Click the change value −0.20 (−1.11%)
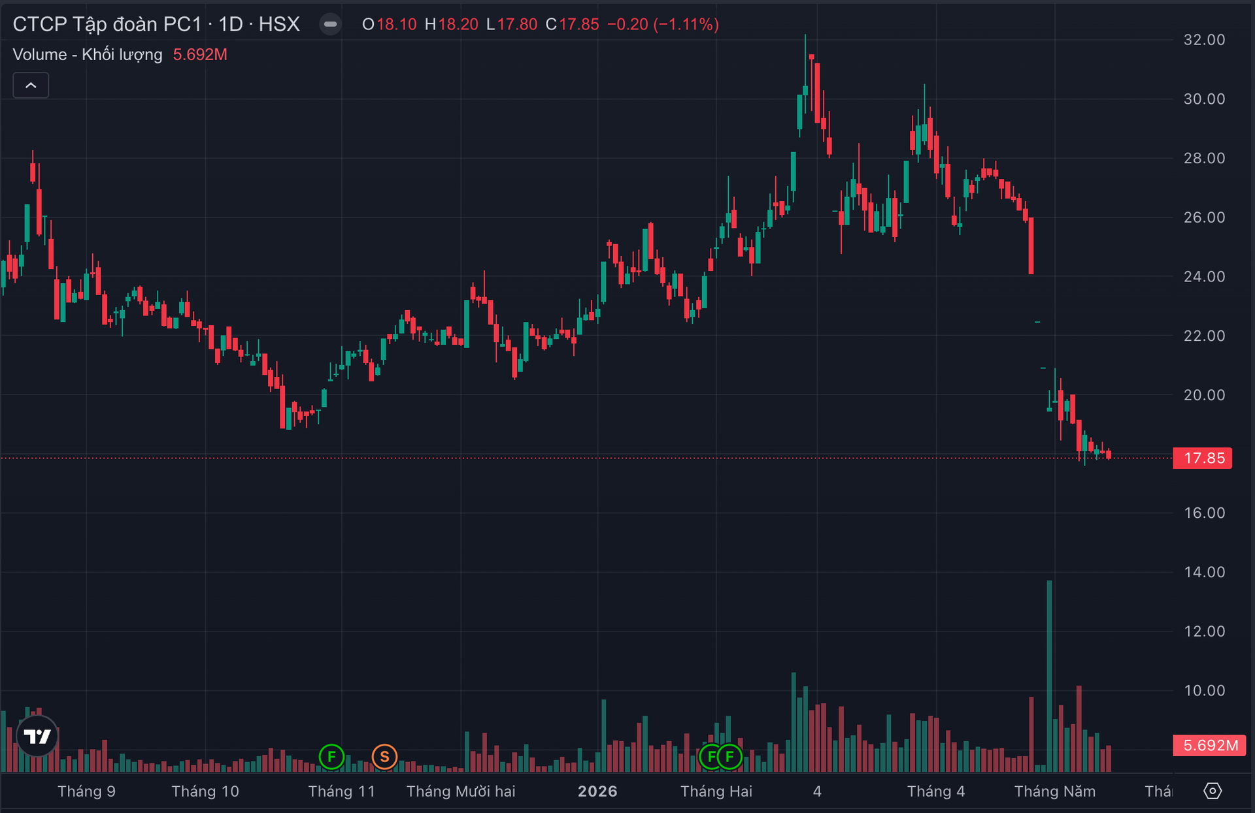Screen dimensions: 1255x813 click(663, 25)
